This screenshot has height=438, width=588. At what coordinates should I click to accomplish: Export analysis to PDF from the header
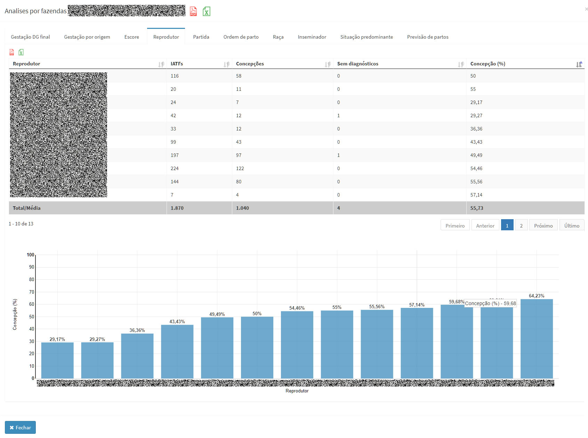193,11
